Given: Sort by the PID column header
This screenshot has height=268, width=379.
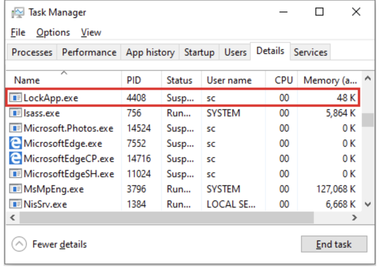Looking at the screenshot, I should 142,80.
